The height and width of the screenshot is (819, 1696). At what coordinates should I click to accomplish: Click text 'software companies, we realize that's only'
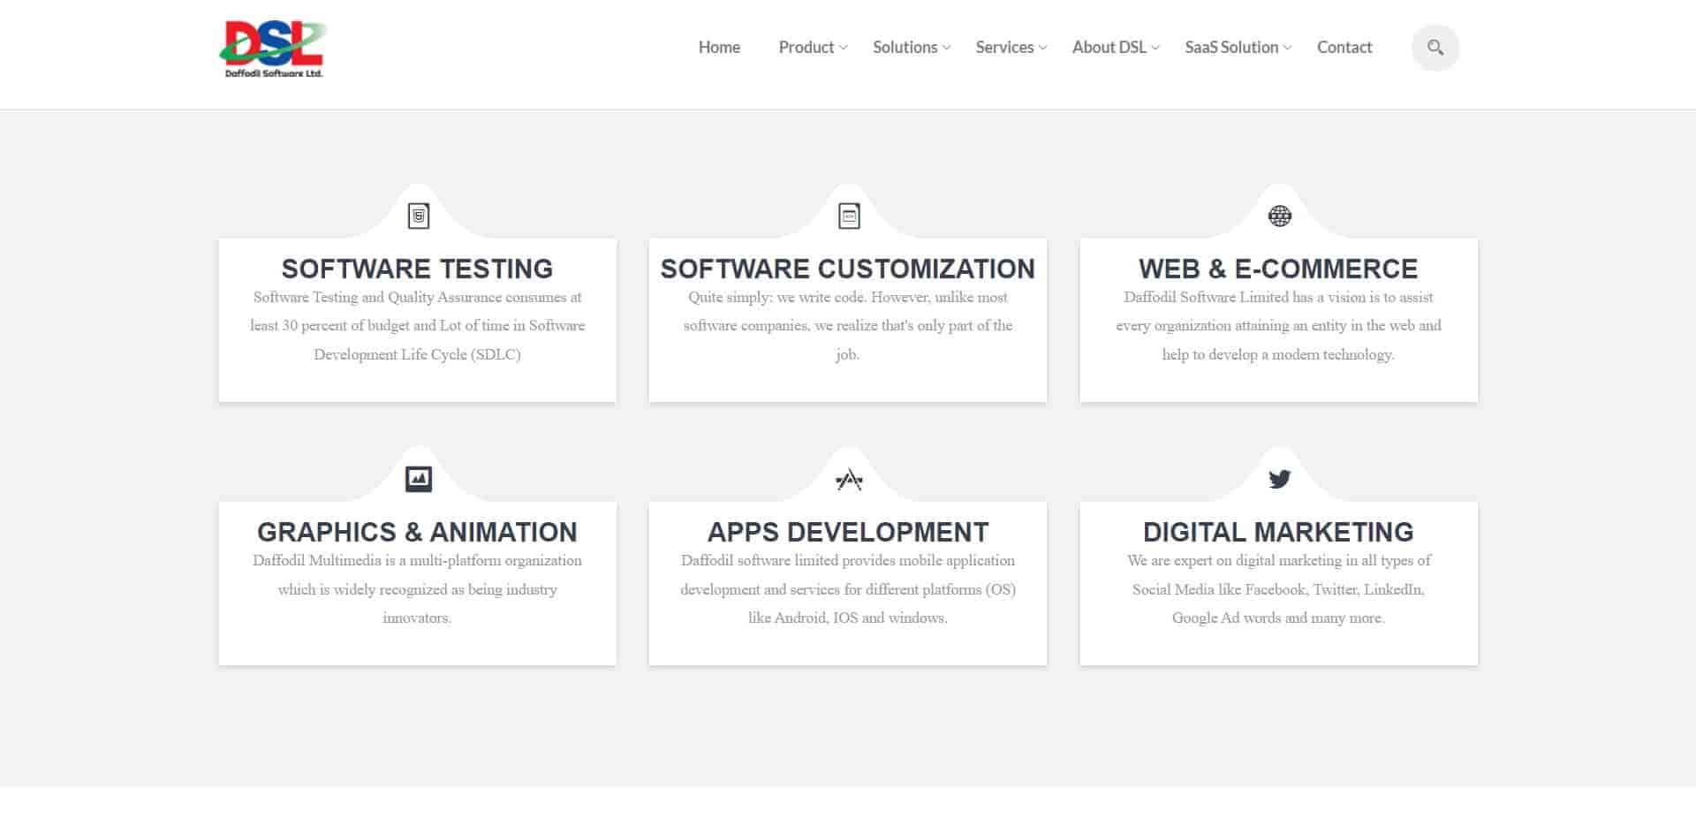pyautogui.click(x=814, y=326)
